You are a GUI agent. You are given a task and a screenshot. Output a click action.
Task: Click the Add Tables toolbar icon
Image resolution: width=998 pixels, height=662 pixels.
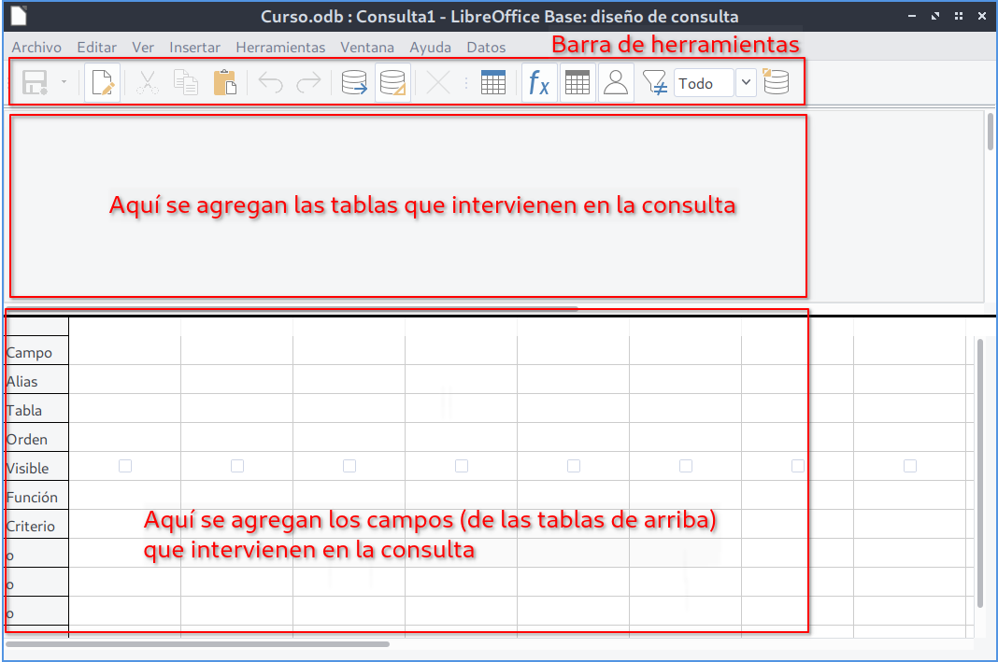coord(493,83)
